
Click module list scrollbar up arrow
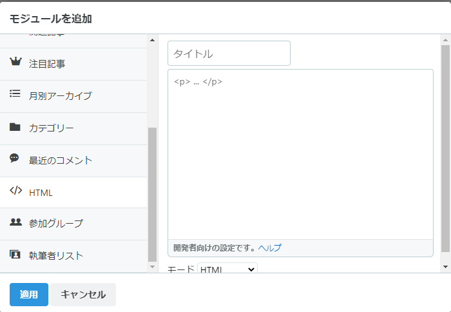(153, 40)
